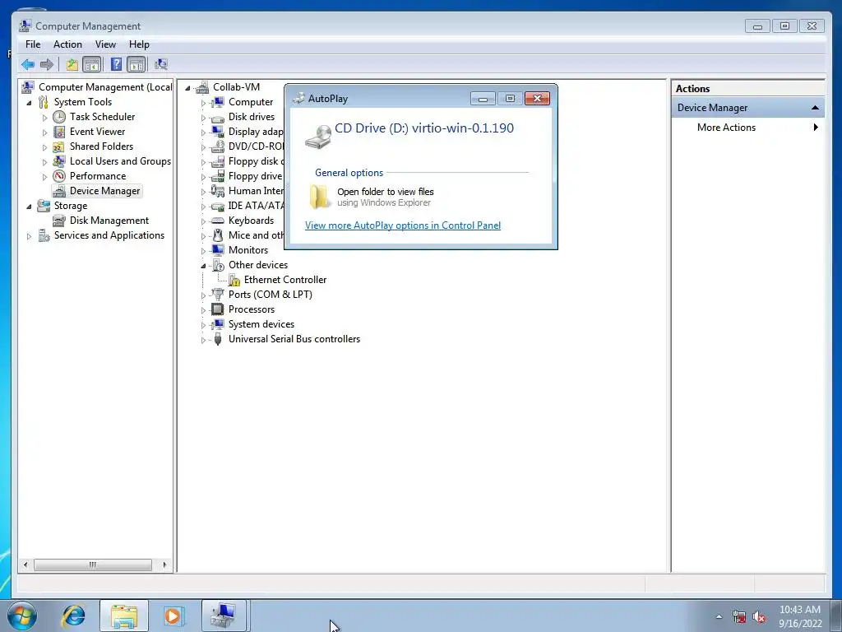Screen dimensions: 842x632
Task: Click More Actions in Actions pane
Action: [x=726, y=128]
